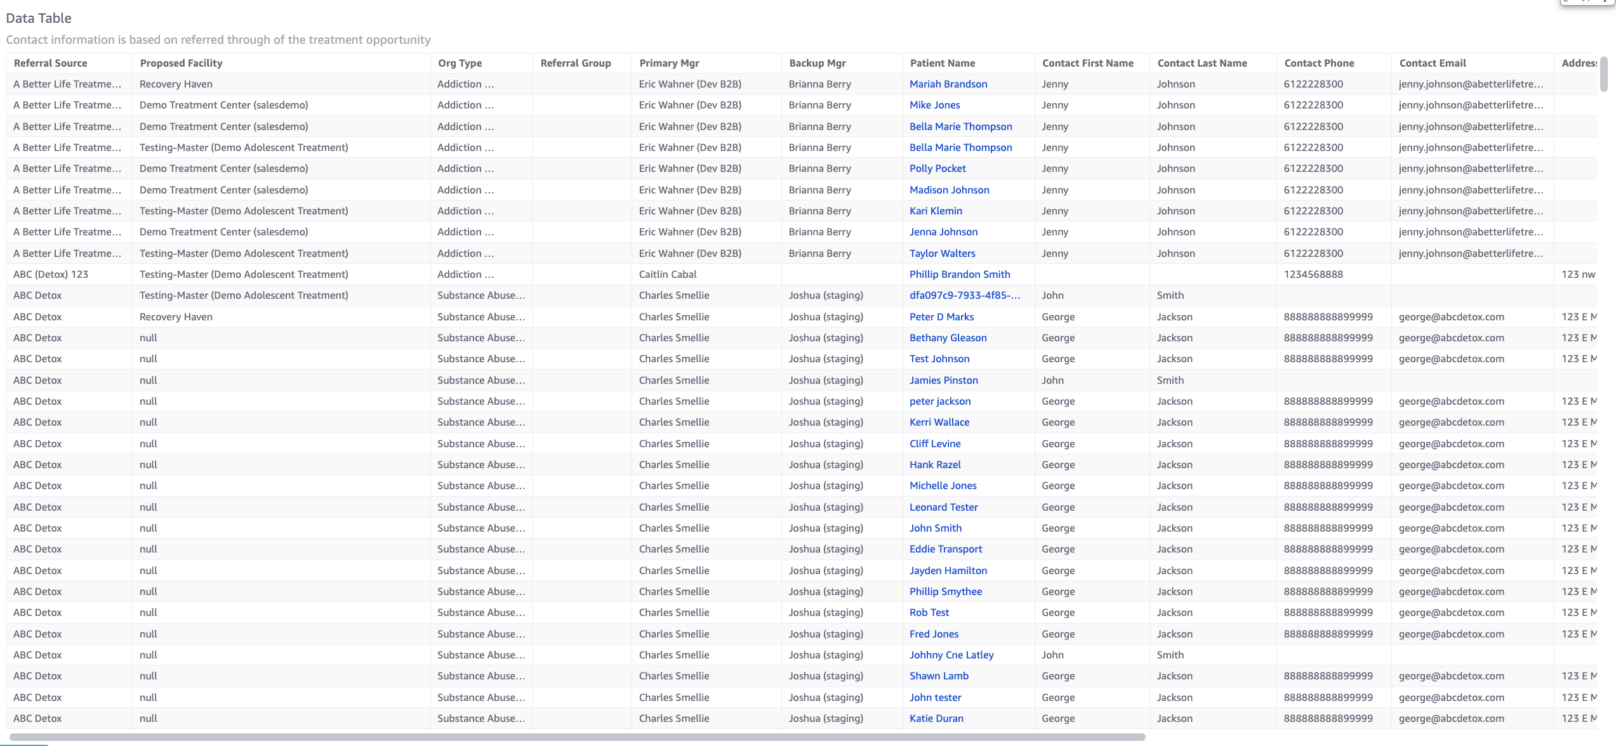
Task: Open Peter D Marks patient link
Action: (x=941, y=317)
